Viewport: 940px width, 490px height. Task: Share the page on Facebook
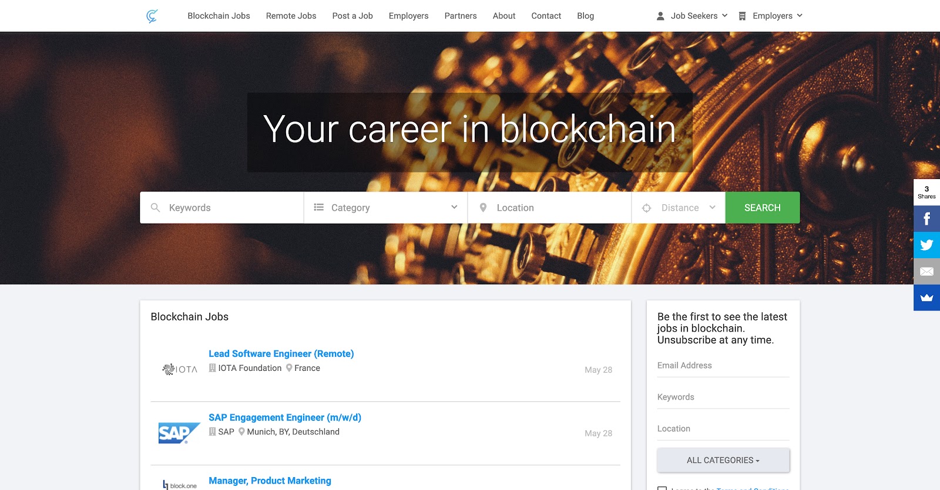(926, 219)
